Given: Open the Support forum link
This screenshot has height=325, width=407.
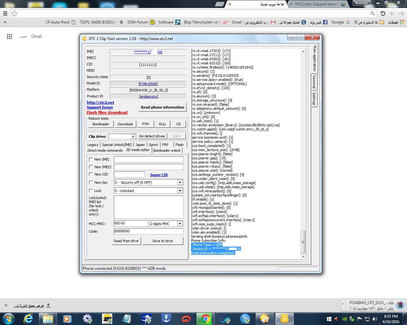Looking at the screenshot, I should pos(100,107).
